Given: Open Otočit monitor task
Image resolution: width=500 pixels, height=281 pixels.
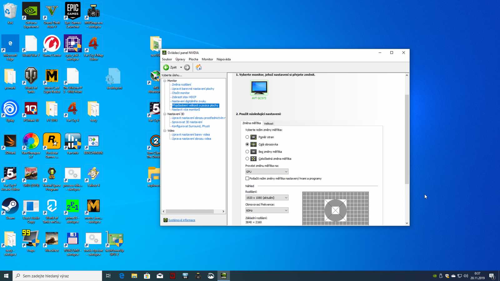Looking at the screenshot, I should click(x=181, y=93).
